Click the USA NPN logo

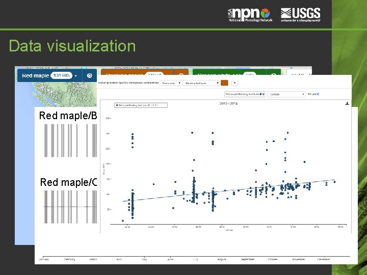(x=250, y=15)
